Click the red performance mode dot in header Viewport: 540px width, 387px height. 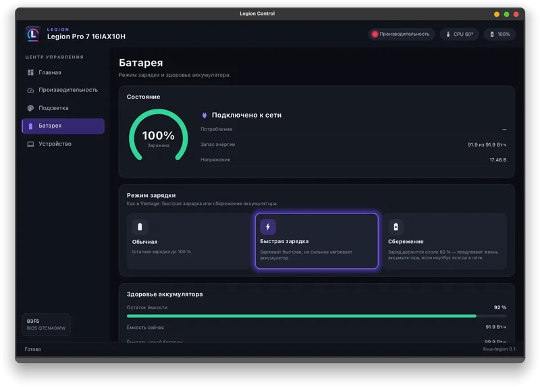point(375,34)
